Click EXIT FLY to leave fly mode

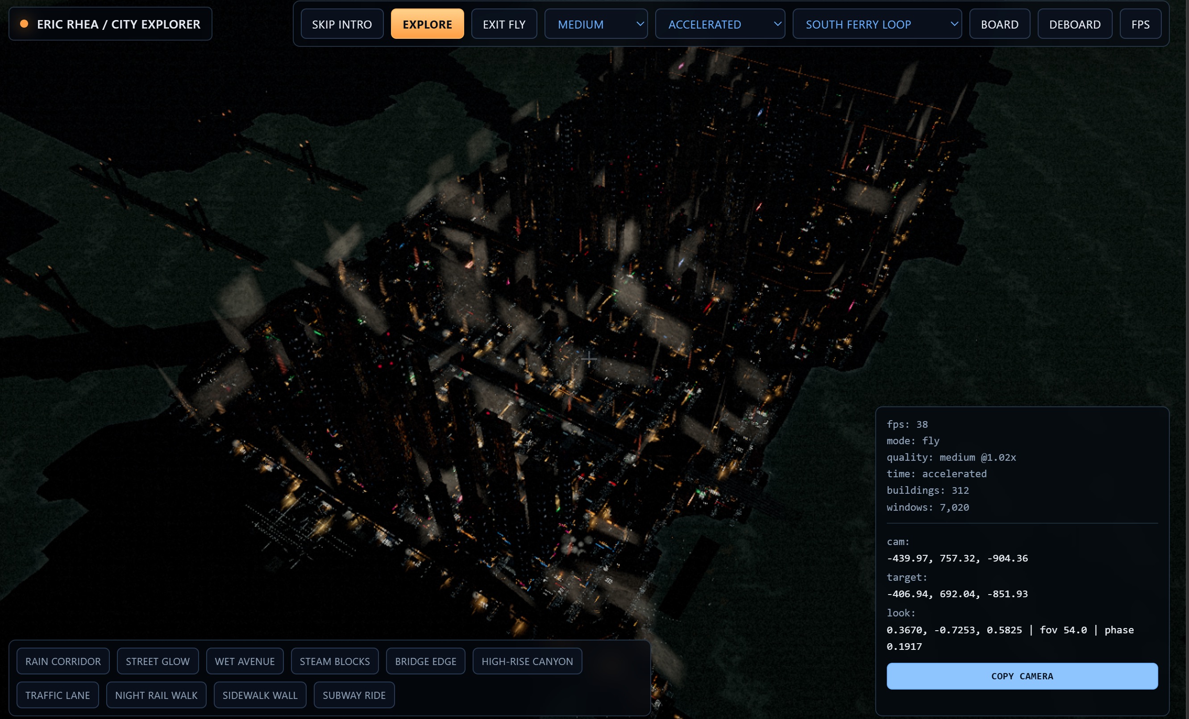coord(504,24)
